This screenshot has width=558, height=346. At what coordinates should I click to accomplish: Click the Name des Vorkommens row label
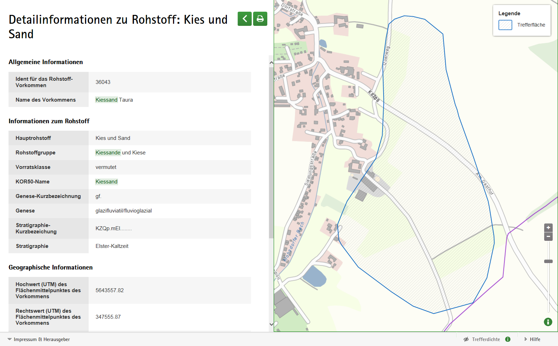pyautogui.click(x=46, y=100)
